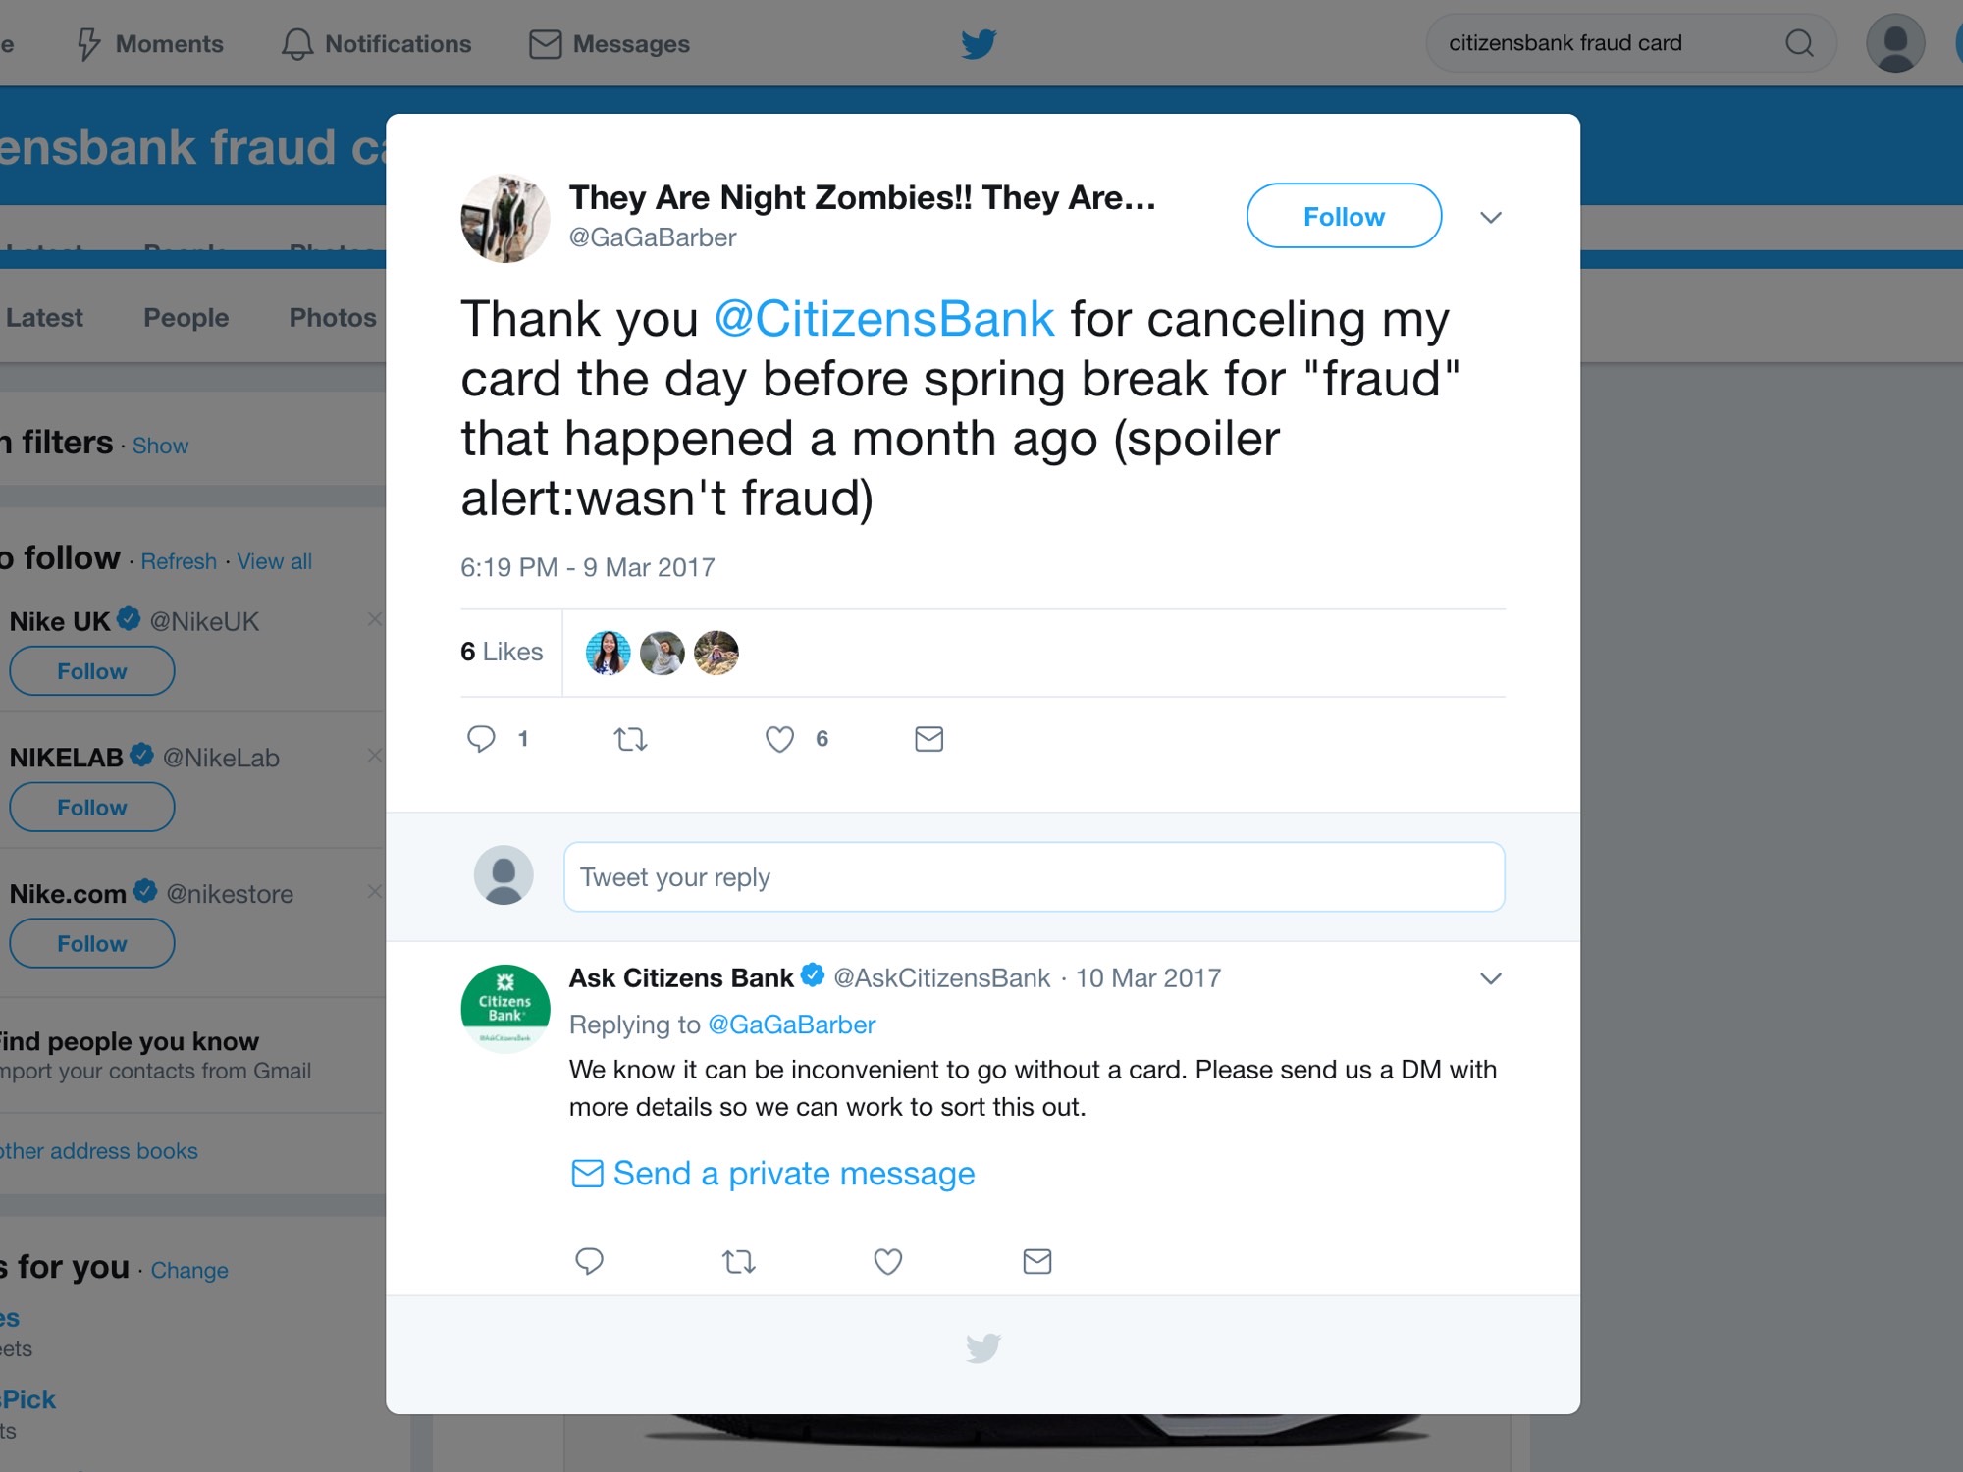
Task: Click the search magnifier icon
Action: pyautogui.click(x=1799, y=43)
